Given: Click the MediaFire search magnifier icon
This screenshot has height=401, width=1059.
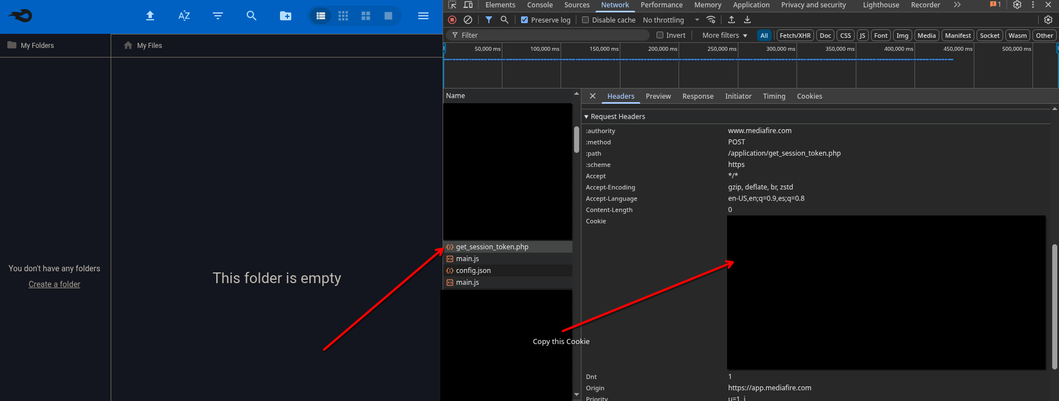Looking at the screenshot, I should tap(252, 16).
